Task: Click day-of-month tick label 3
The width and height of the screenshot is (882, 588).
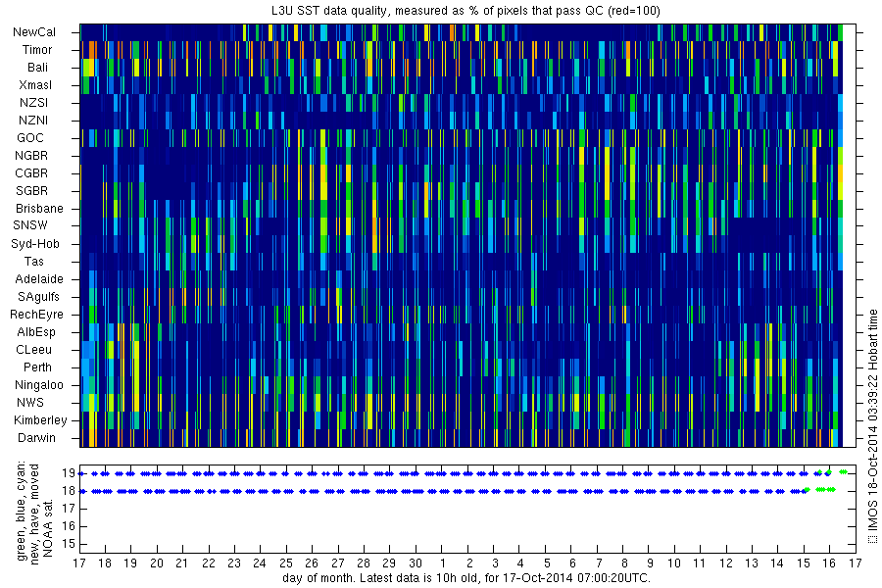Action: (495, 563)
